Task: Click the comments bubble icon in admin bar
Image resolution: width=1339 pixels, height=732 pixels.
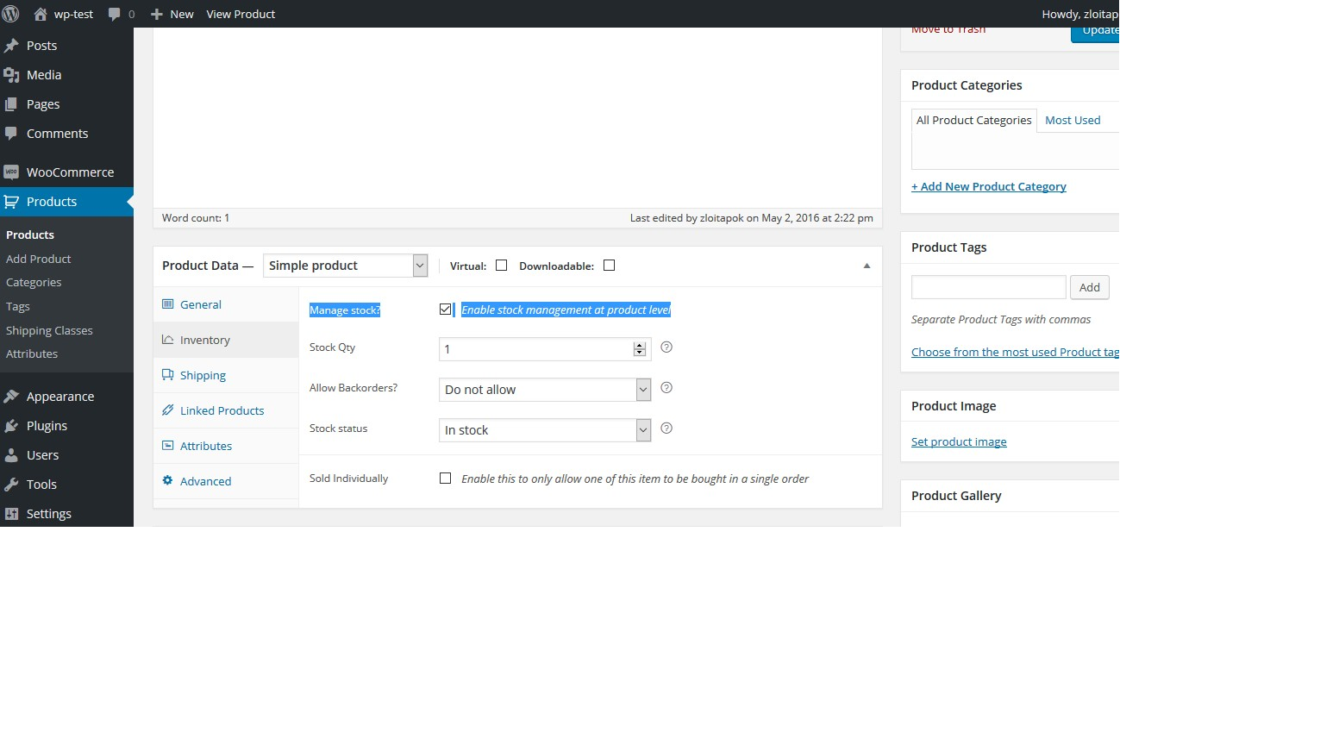Action: click(115, 14)
